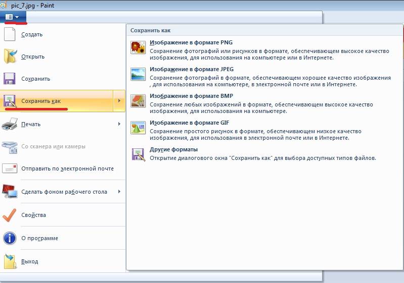Click the envelope icon for email sending
The image size is (404, 283).
[x=10, y=168]
